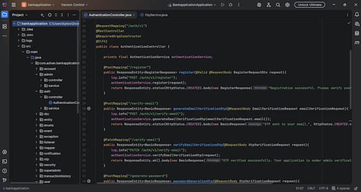Change indent setting 4 spaces
Screen dimensions: 361x192
pos(341,188)
